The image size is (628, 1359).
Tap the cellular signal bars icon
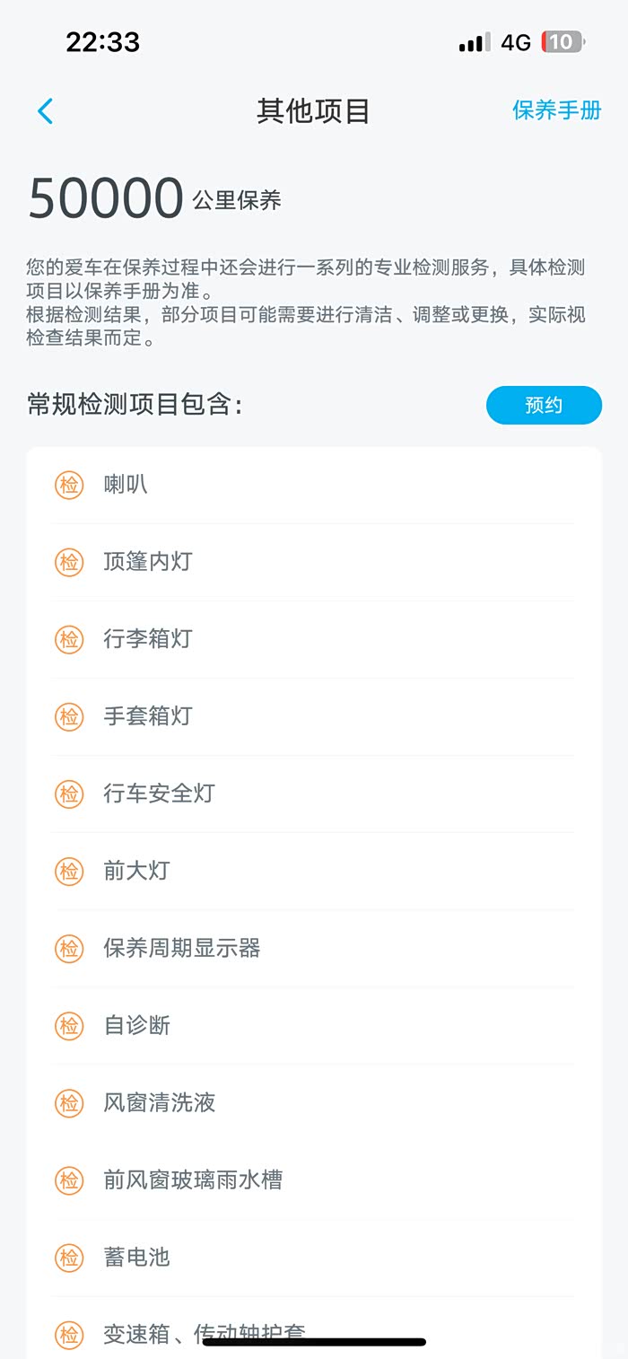coord(474,42)
